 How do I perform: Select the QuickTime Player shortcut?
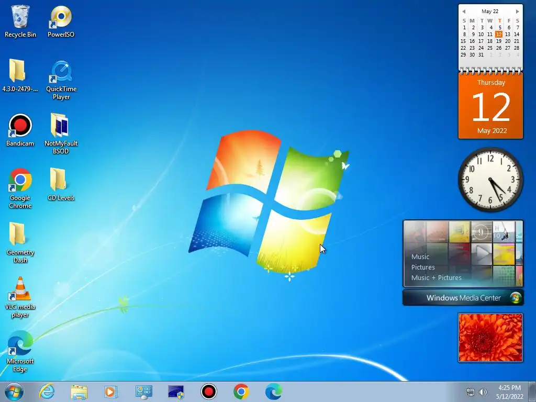(x=61, y=80)
